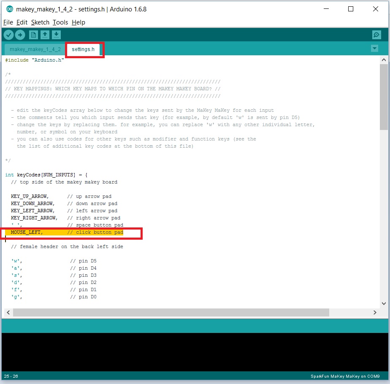Open the File menu

point(8,22)
